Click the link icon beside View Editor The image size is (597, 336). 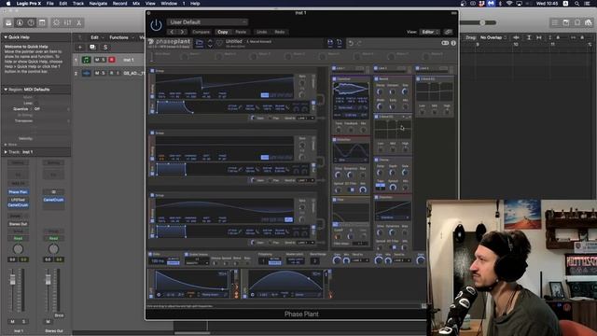coord(449,32)
